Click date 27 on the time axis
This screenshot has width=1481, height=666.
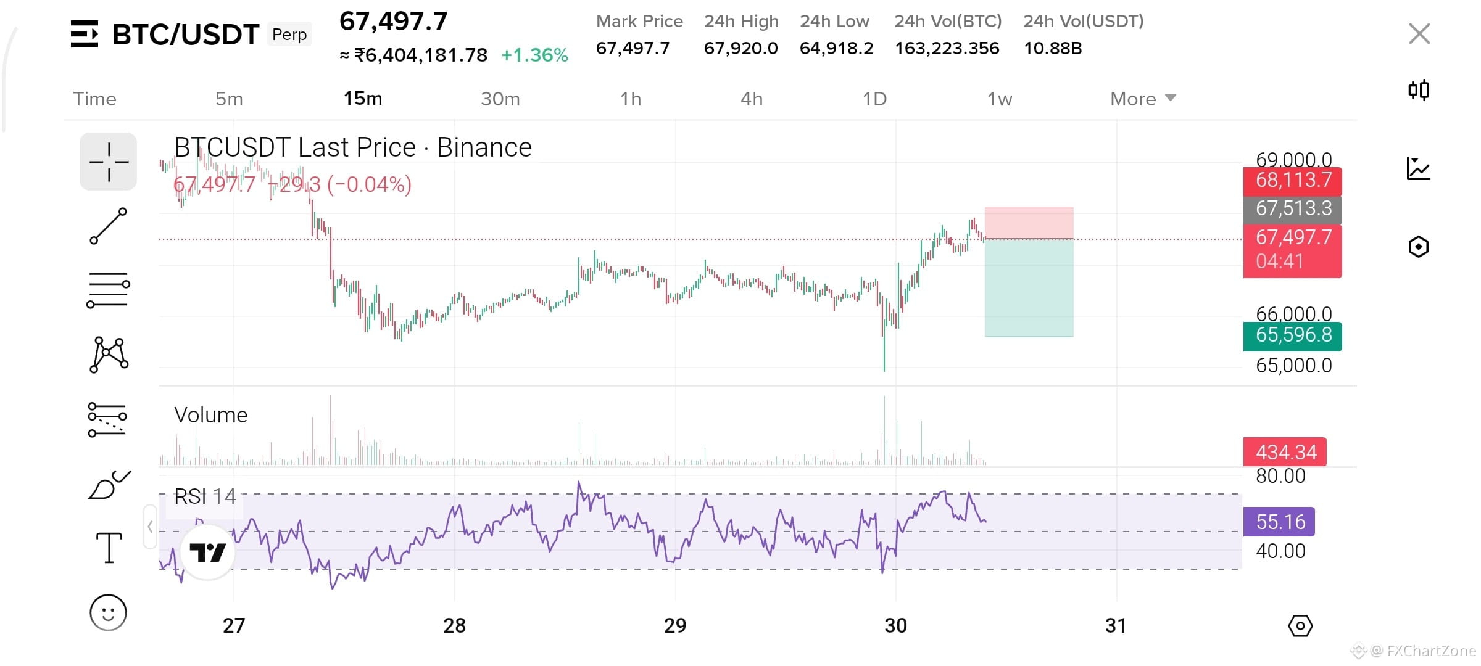[x=234, y=626]
